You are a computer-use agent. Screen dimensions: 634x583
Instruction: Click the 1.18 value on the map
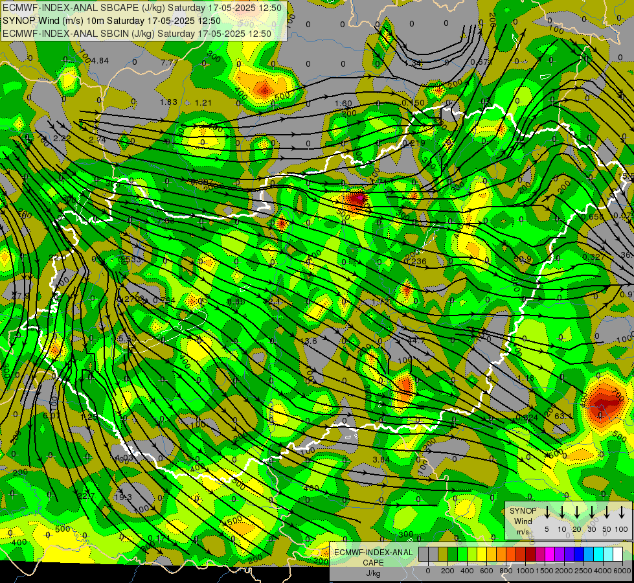(525, 378)
